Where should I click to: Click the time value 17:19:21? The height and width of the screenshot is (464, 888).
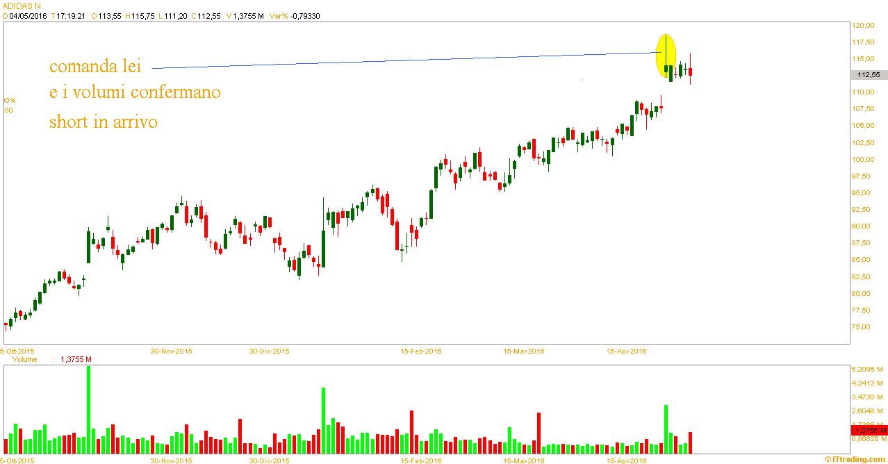tap(71, 15)
